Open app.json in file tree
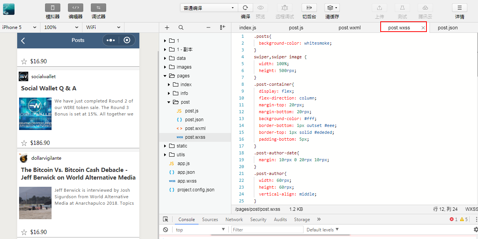This screenshot has width=478, height=239. click(x=186, y=172)
